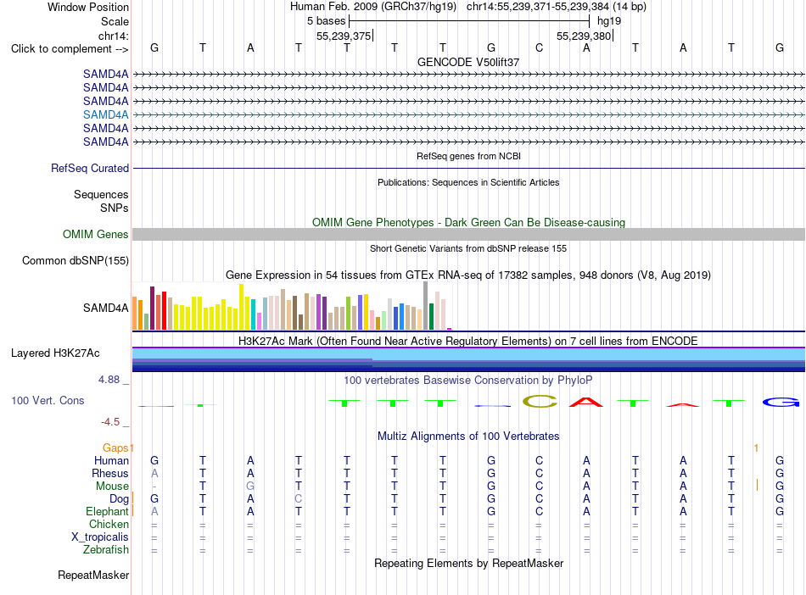Click the 100 Vert. Cons track label
Viewport: 806px width, 595px height.
48,400
